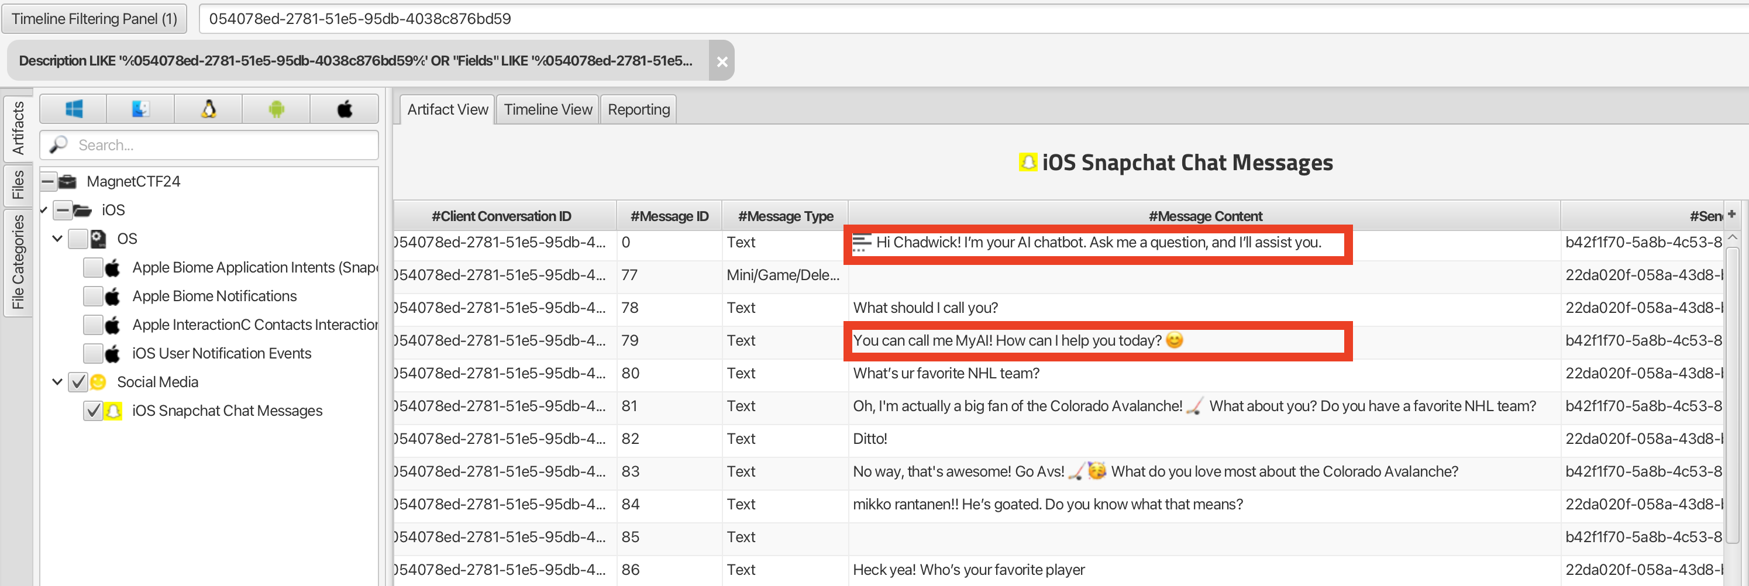Collapse the Social Media category chevron

coord(58,382)
